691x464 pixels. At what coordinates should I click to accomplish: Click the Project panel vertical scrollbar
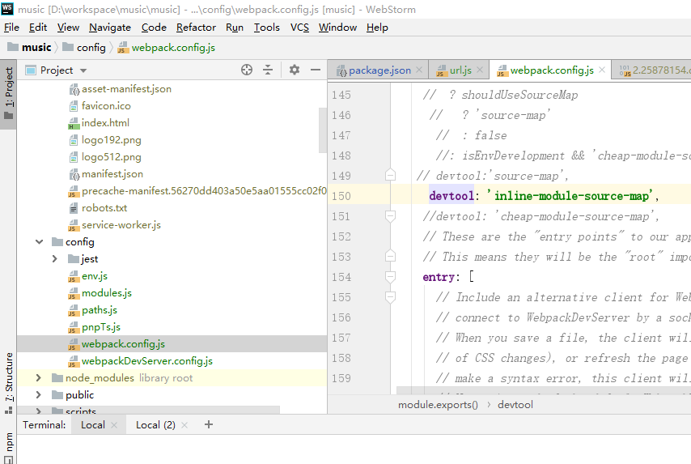click(323, 130)
